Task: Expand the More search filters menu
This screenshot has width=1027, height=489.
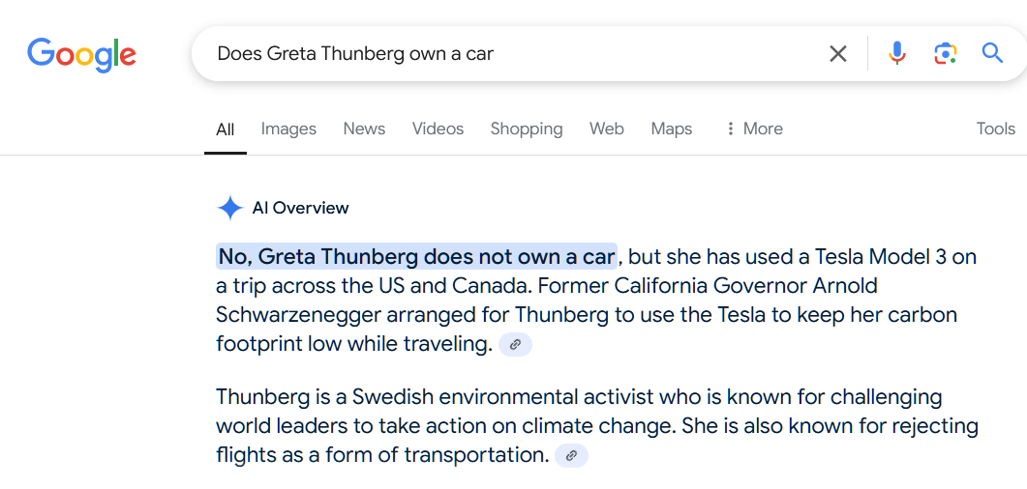Action: [753, 129]
